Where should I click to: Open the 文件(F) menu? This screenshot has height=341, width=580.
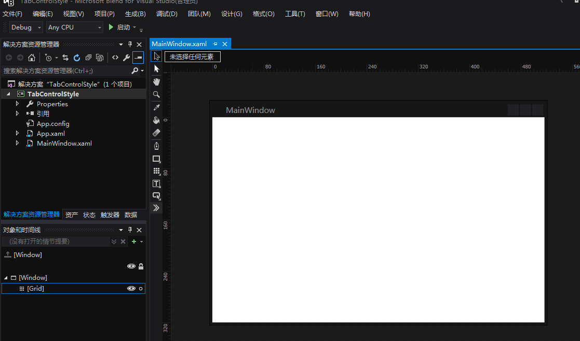point(12,14)
